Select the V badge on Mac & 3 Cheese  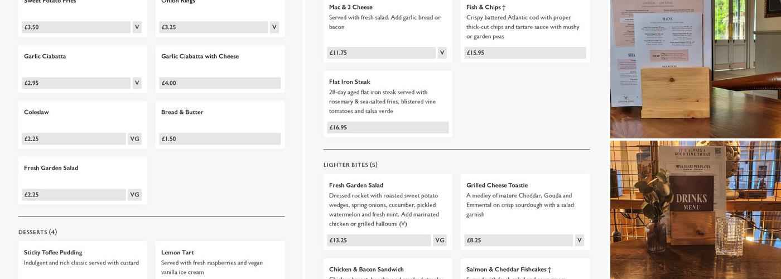point(442,53)
